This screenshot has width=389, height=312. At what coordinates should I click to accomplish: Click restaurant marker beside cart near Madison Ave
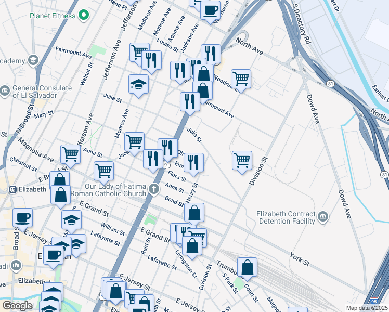(151, 61)
